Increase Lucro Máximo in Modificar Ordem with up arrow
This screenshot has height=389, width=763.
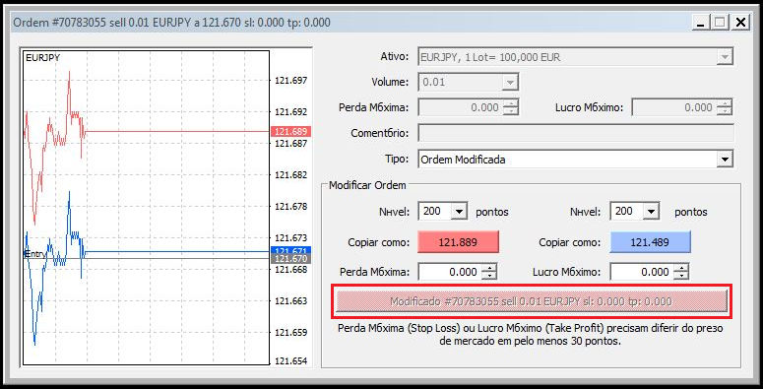pos(680,268)
